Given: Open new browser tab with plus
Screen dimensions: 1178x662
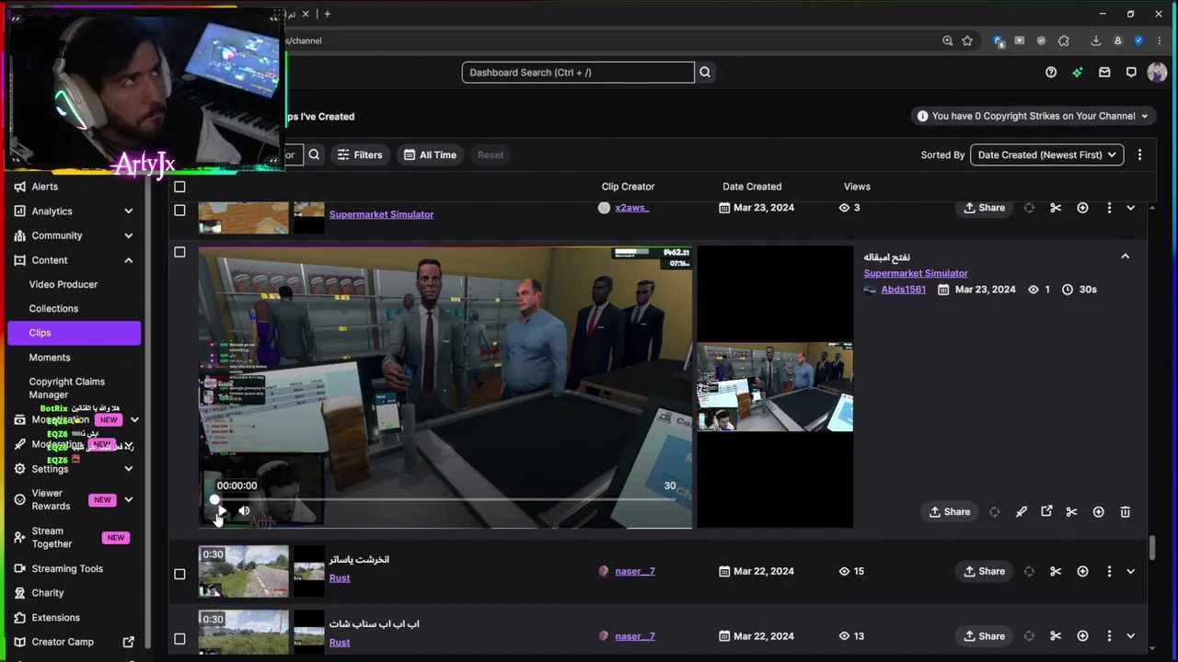Looking at the screenshot, I should click(x=327, y=14).
